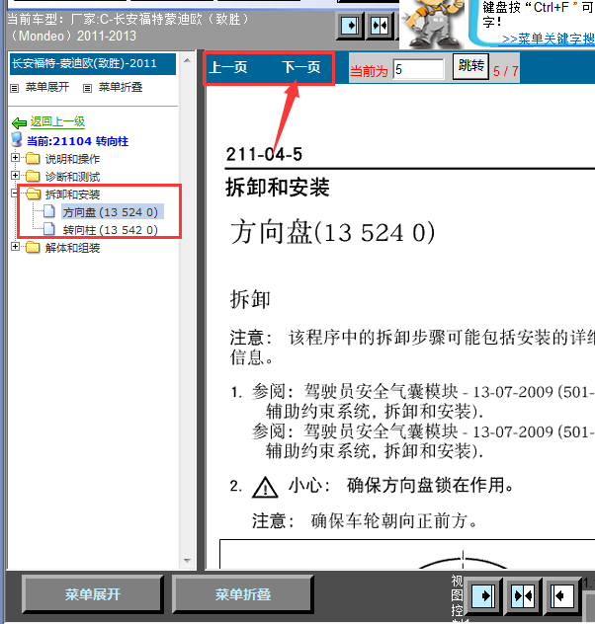
Task: Click the 当前:21104 转向柱 label
Action: click(x=78, y=141)
